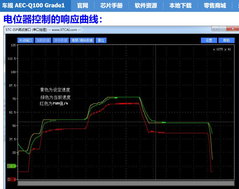Open the 零售商城 tab
239x189 pixels.
pyautogui.click(x=215, y=6)
